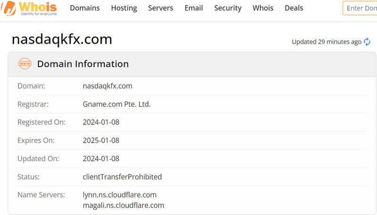
Task: Select the Registered On date 2024-01-08
Action: (101, 123)
